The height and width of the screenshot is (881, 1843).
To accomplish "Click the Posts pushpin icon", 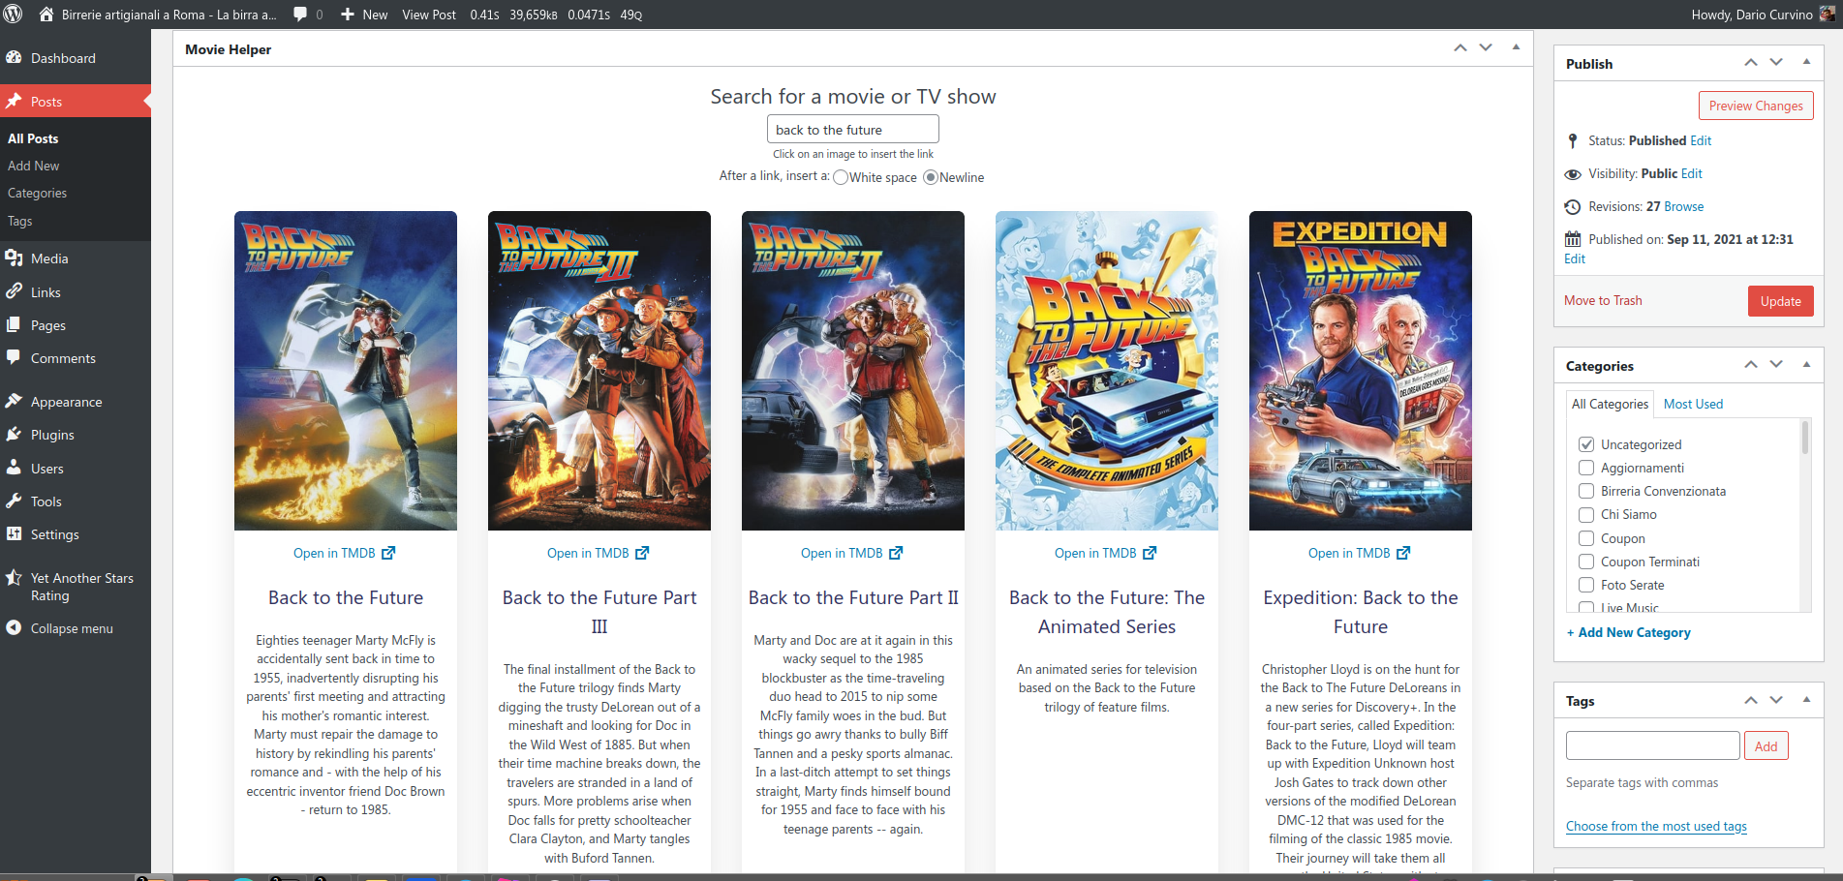I will [14, 102].
